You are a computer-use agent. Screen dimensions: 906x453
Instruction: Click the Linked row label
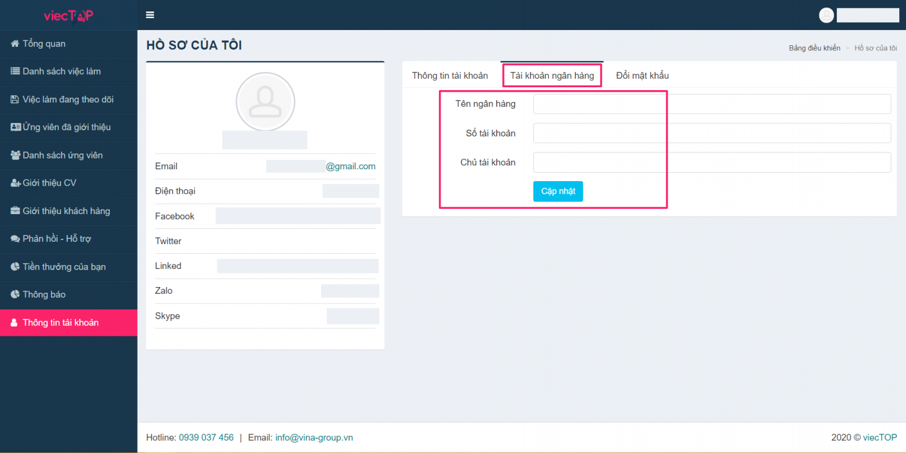click(168, 266)
